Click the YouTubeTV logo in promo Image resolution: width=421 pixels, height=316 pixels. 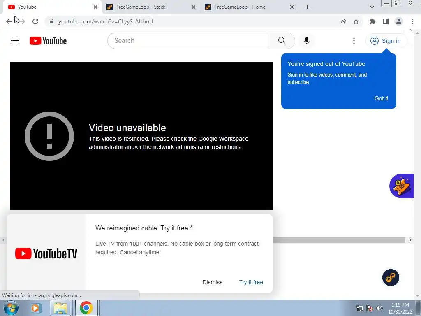coord(46,253)
